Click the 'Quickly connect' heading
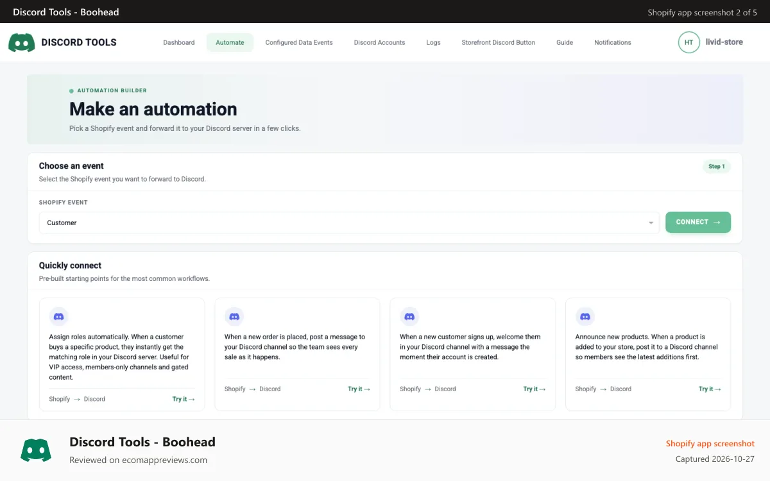770x481 pixels. pyautogui.click(x=70, y=266)
